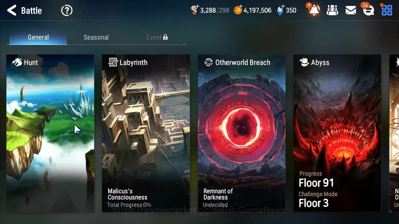Go back using the Battle arrow
The image size is (399, 224).
pos(12,10)
